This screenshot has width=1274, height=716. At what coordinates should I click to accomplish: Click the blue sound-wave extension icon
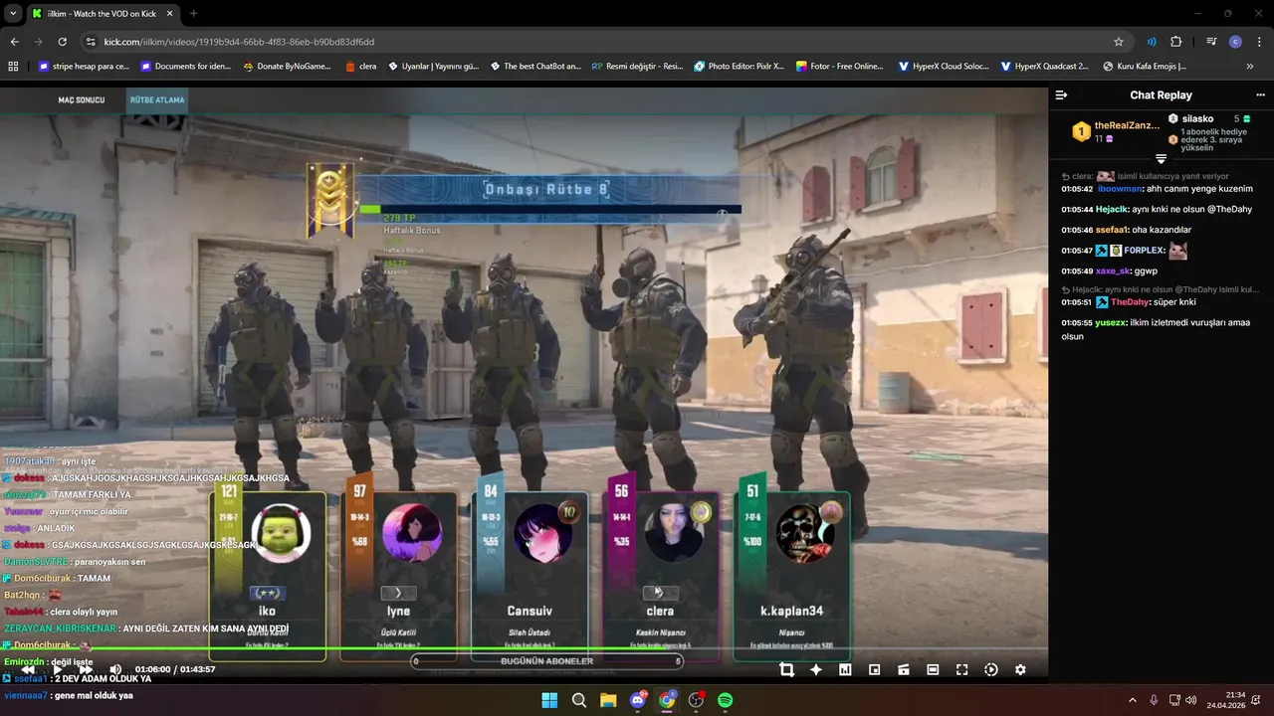pos(1152,42)
